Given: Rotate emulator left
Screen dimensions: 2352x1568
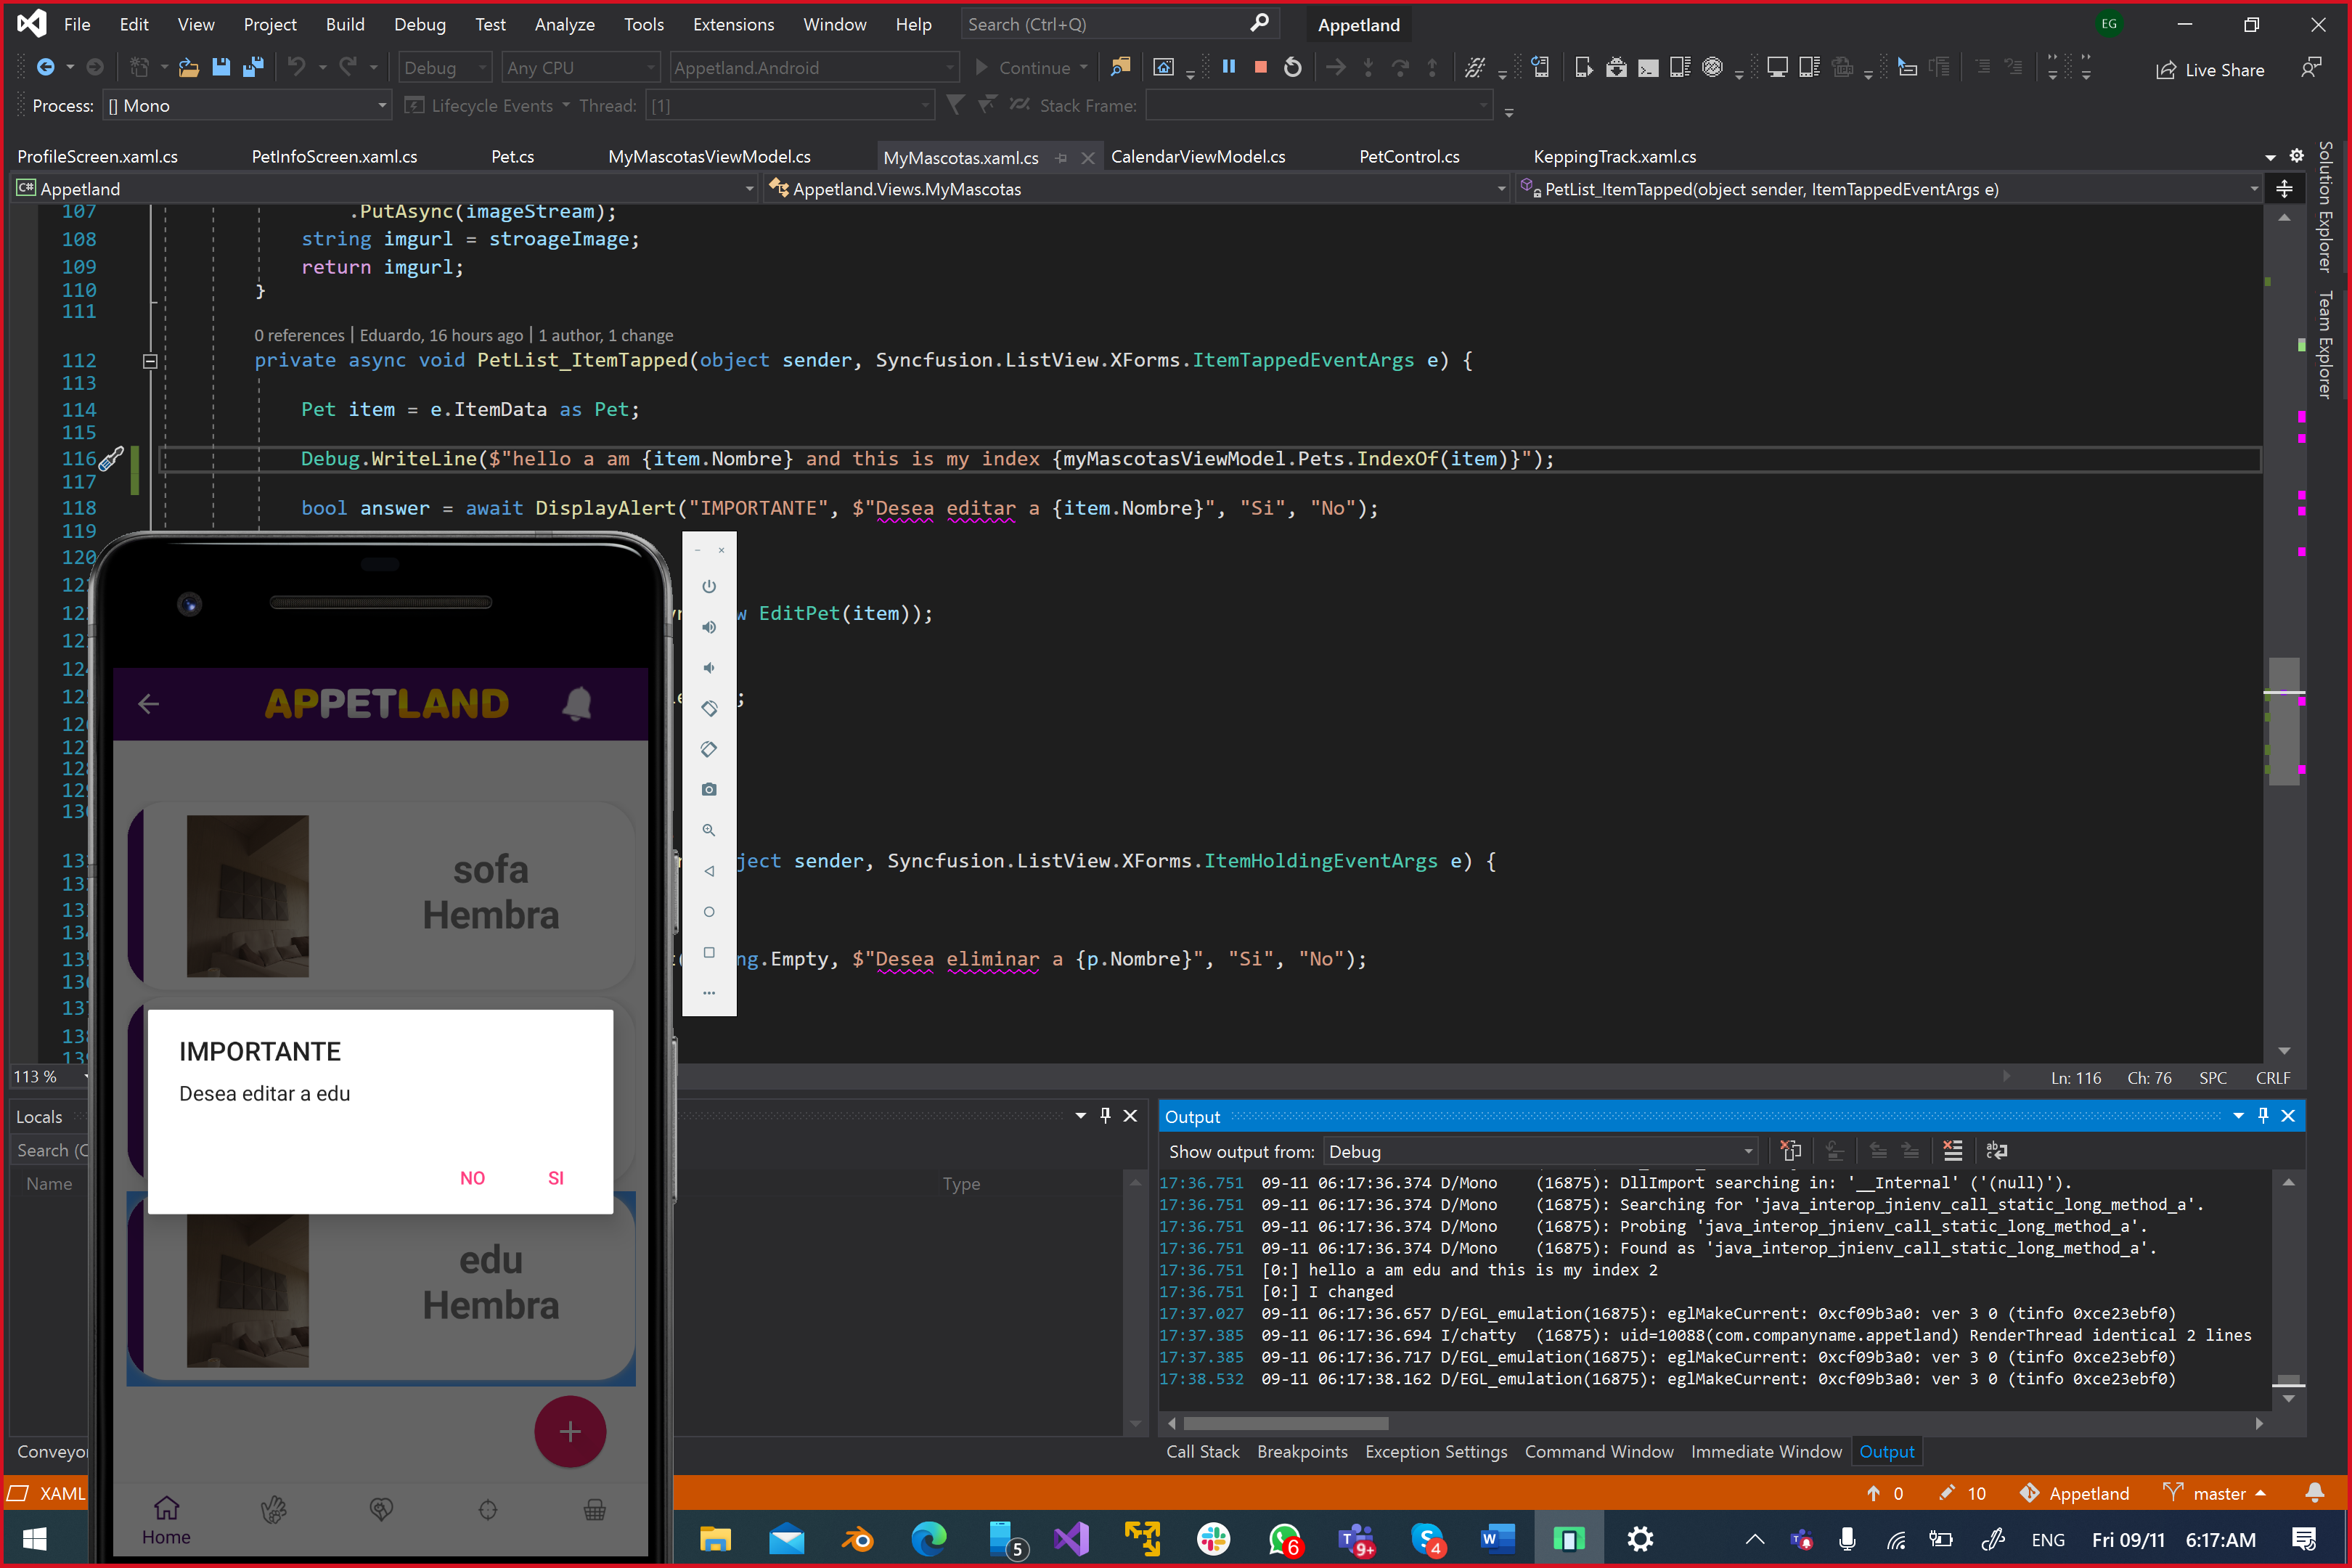Looking at the screenshot, I should click(709, 708).
